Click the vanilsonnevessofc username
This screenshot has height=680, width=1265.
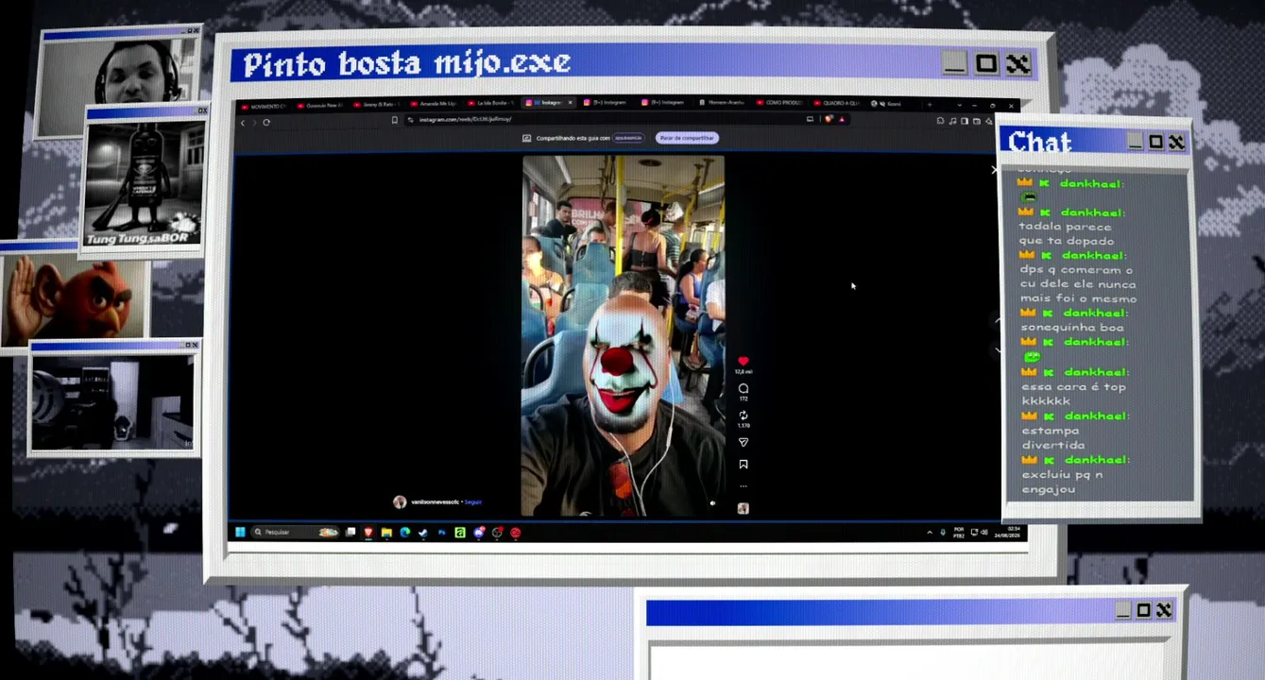(435, 502)
